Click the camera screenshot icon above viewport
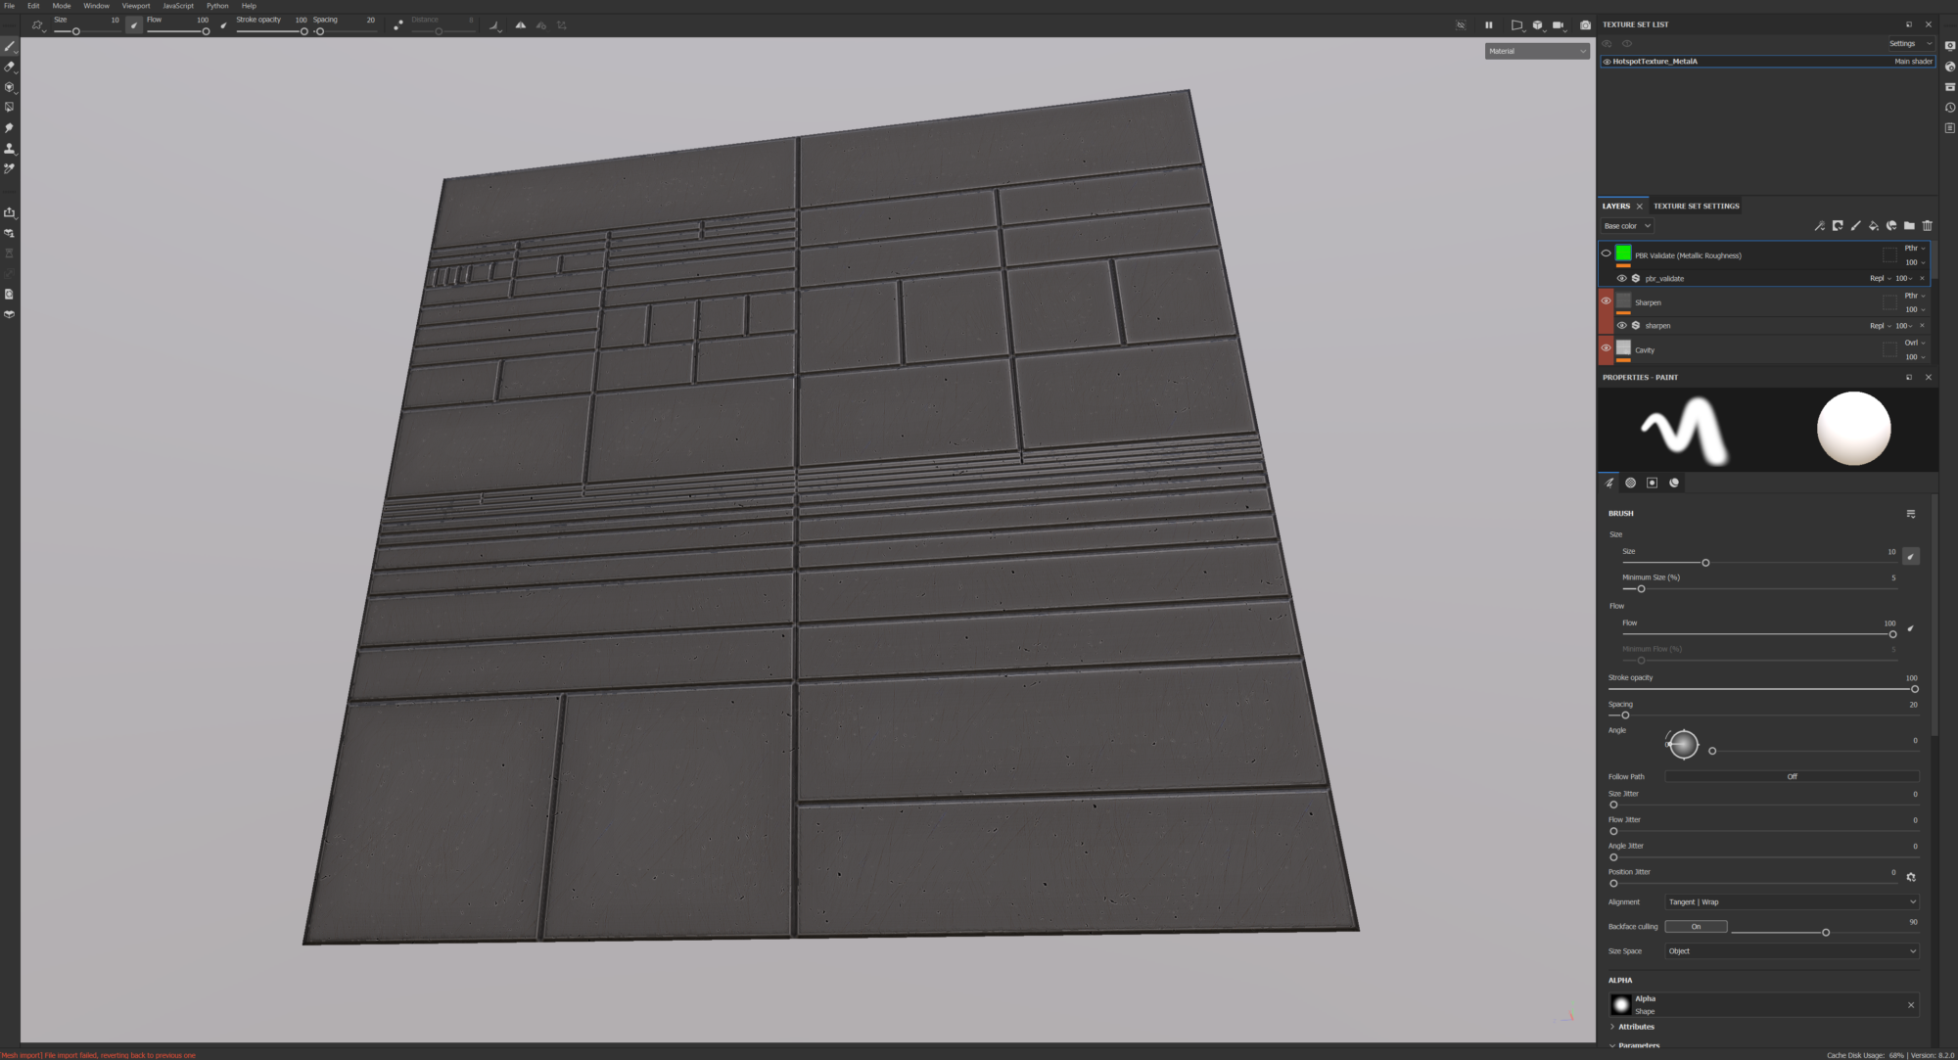This screenshot has width=1958, height=1060. pyautogui.click(x=1585, y=25)
